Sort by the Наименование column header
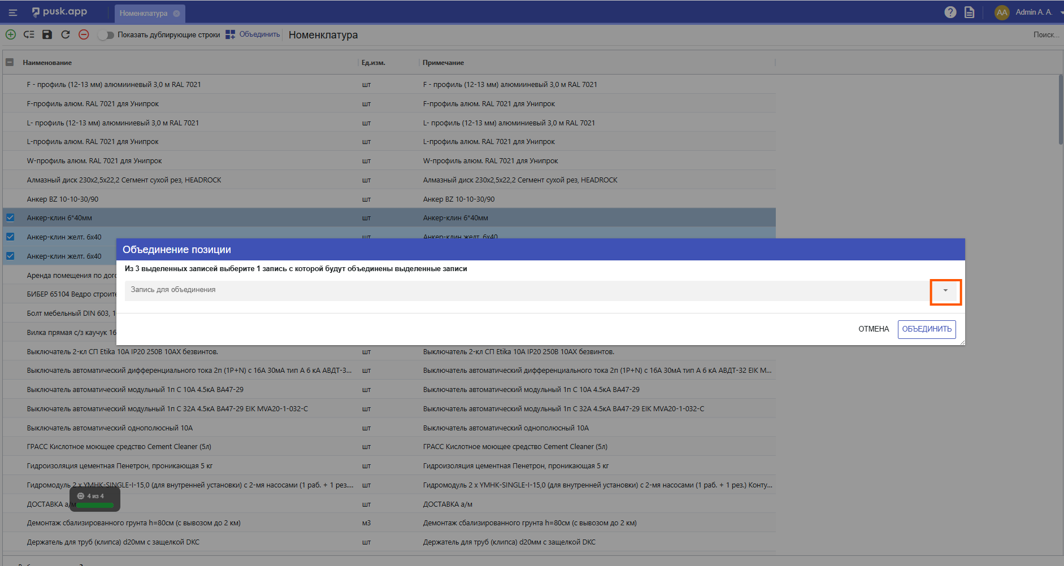The image size is (1064, 566). 47,63
